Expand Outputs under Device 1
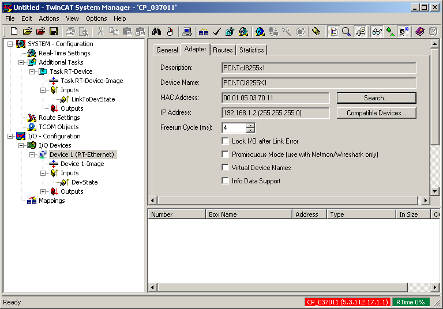Screen dimensions: 443x309 43,191
